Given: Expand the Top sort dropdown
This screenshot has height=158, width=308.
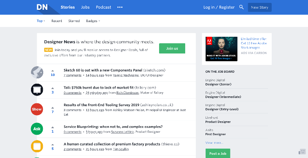Looking at the screenshot, I should [41, 21].
